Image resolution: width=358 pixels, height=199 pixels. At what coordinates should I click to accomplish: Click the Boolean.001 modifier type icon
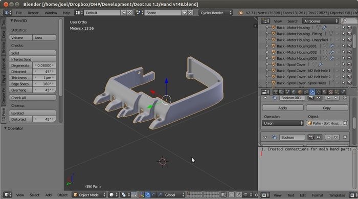274,98
